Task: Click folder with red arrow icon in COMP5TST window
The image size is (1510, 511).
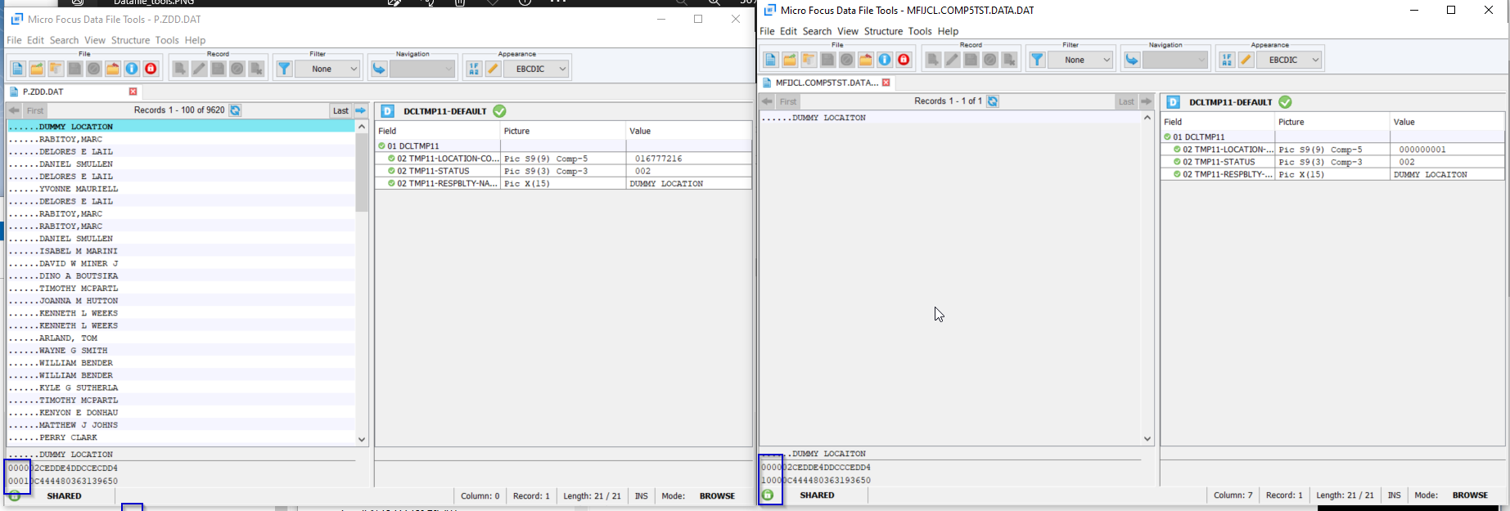Action: pyautogui.click(x=866, y=60)
